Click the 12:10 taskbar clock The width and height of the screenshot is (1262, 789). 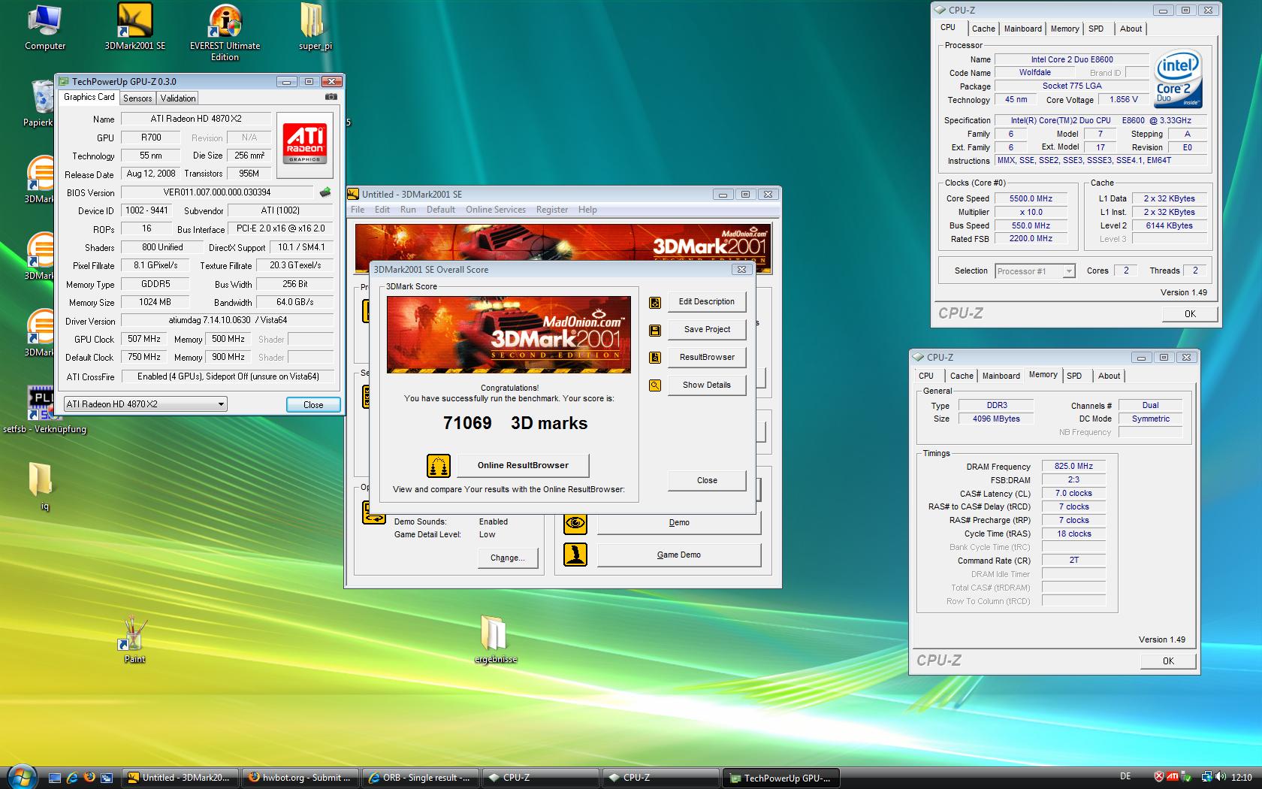[1242, 778]
